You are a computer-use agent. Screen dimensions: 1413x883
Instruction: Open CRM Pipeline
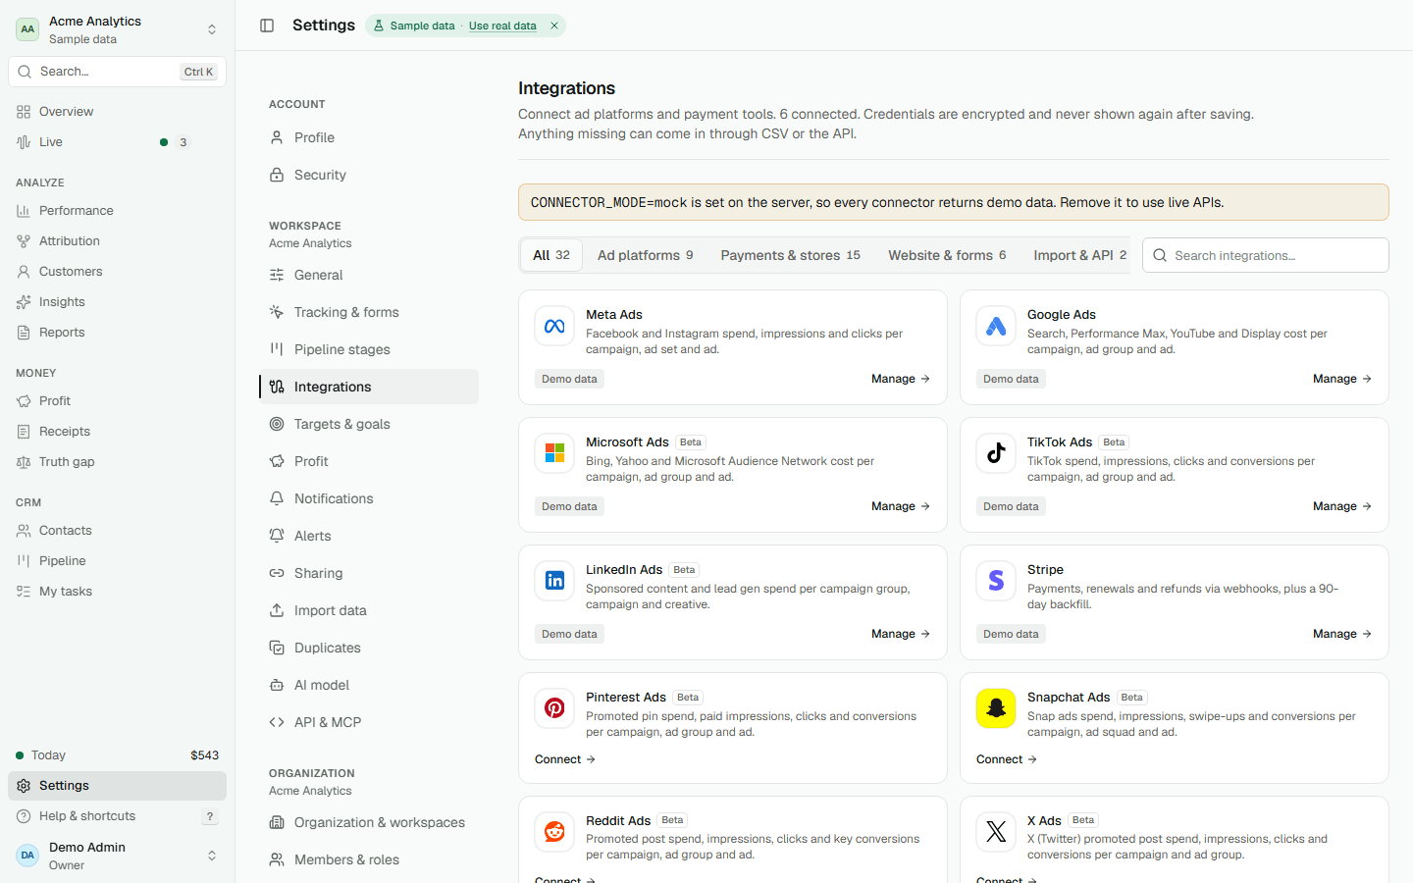click(x=117, y=561)
